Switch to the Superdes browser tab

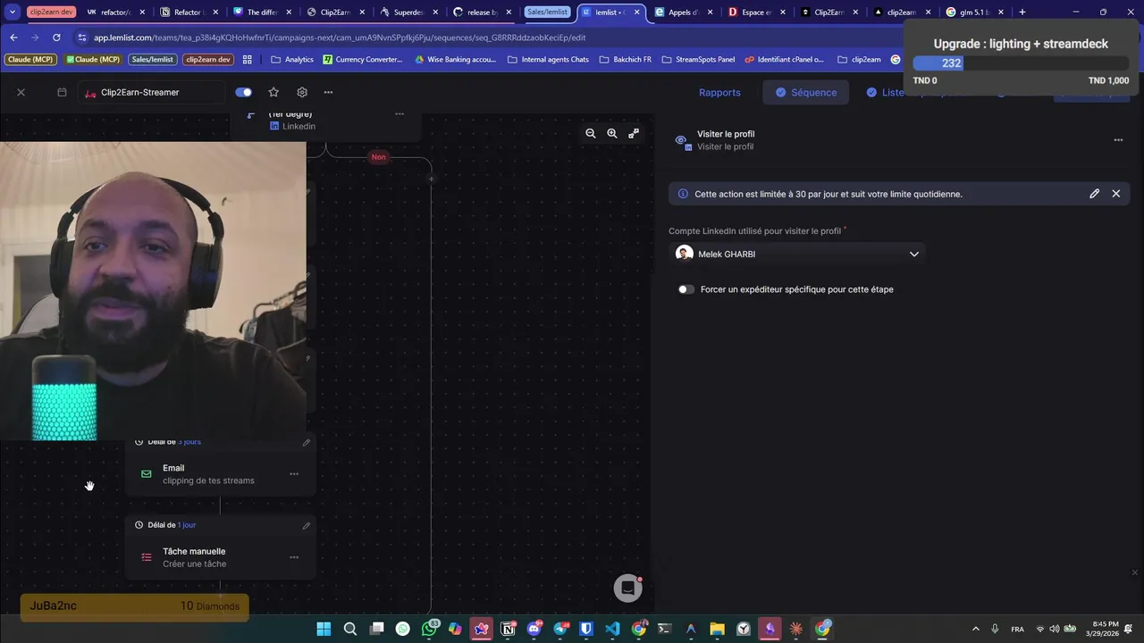coord(403,13)
